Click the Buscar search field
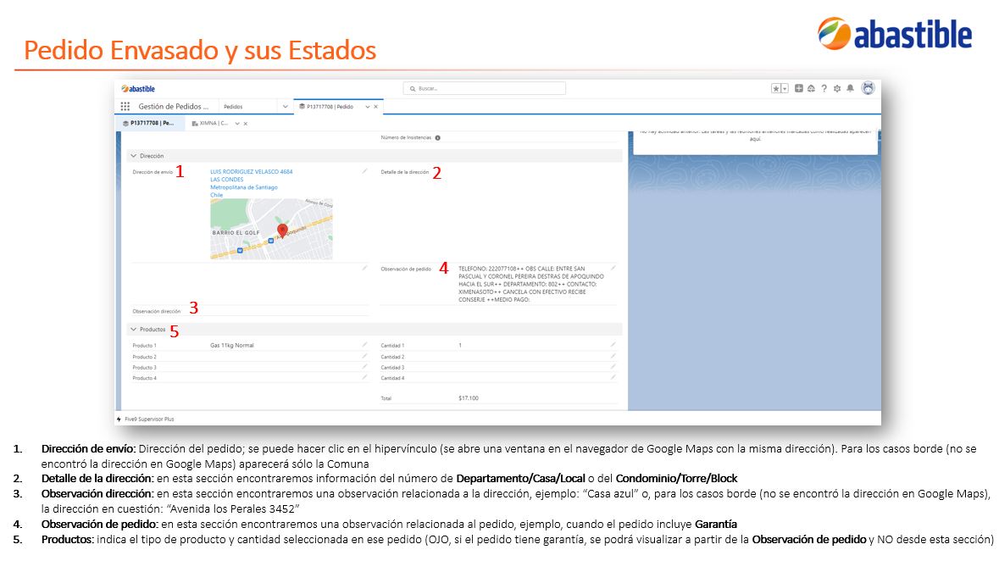The height and width of the screenshot is (561, 999). 484,89
